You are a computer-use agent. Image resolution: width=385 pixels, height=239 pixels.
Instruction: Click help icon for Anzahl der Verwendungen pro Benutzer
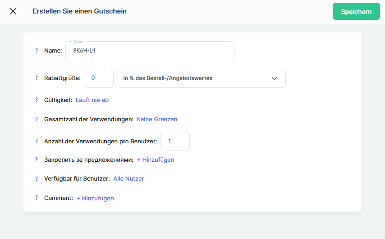37,141
